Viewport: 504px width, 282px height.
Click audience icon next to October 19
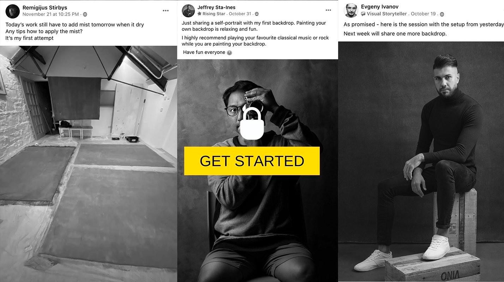(442, 14)
